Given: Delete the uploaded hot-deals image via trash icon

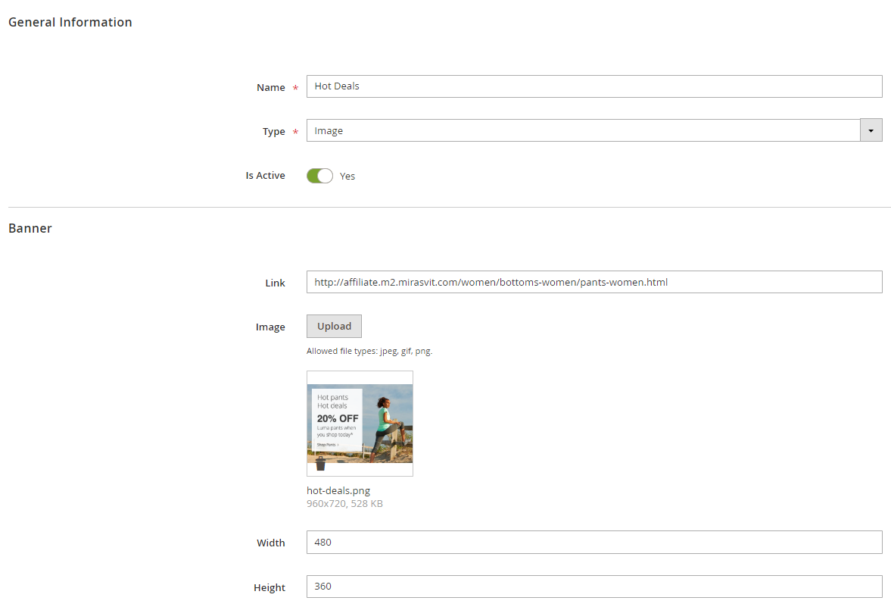Looking at the screenshot, I should coord(320,464).
